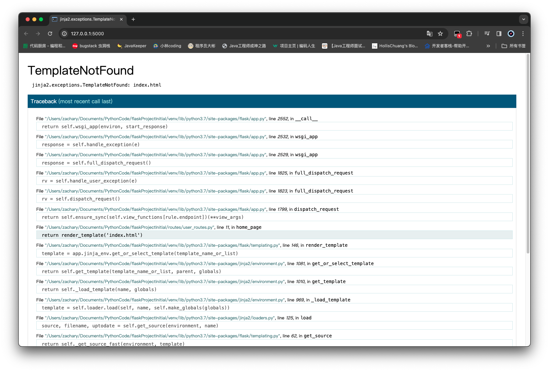
Task: Open the Google Translate page icon
Action: 430,34
